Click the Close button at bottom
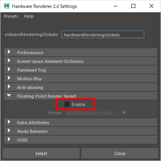This screenshot has height=161, width=161. click(120, 153)
